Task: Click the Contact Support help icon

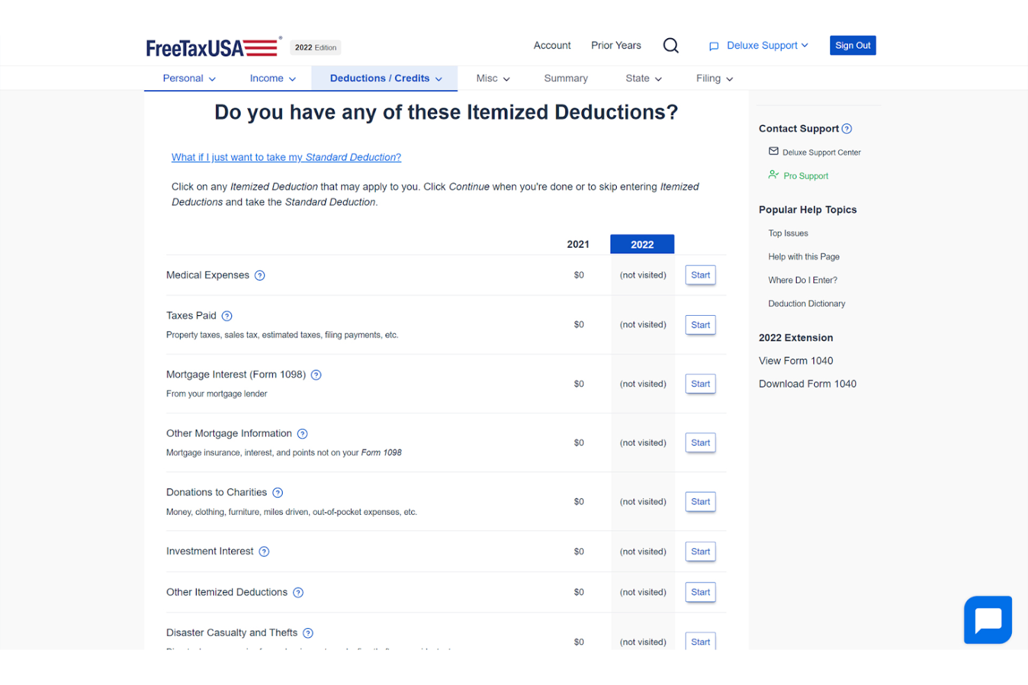Action: [x=846, y=128]
